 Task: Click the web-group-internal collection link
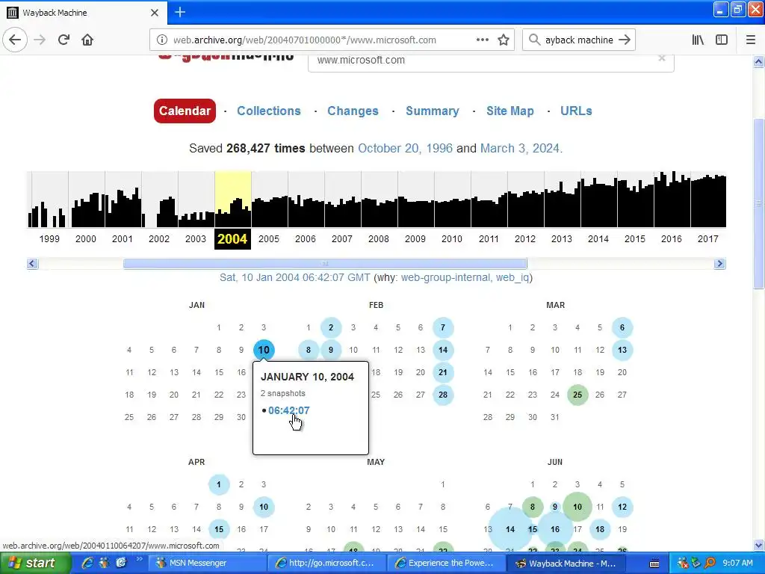coord(445,278)
